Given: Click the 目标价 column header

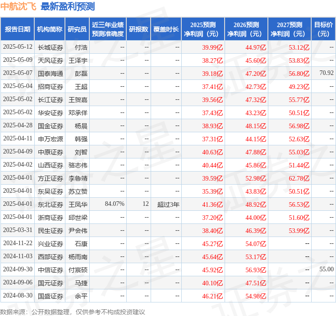Looking at the screenshot, I should click(x=323, y=29).
